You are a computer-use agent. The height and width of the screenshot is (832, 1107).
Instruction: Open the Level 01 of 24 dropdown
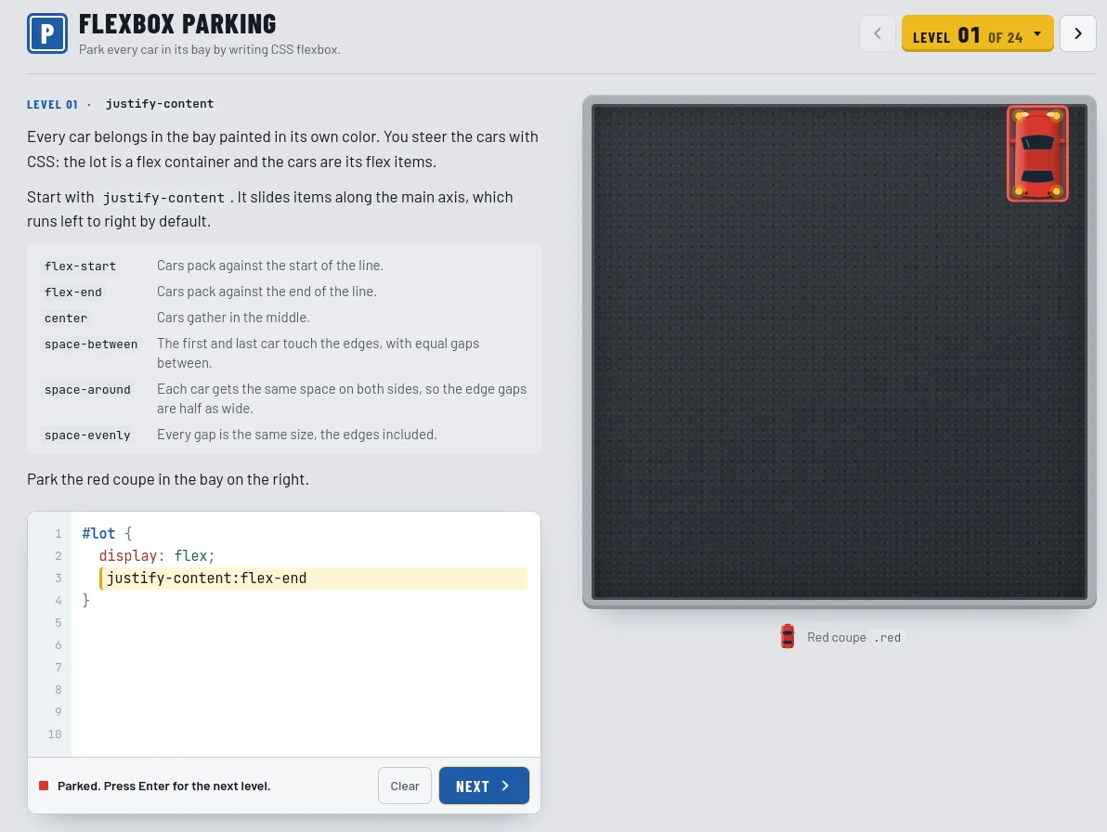(x=977, y=33)
